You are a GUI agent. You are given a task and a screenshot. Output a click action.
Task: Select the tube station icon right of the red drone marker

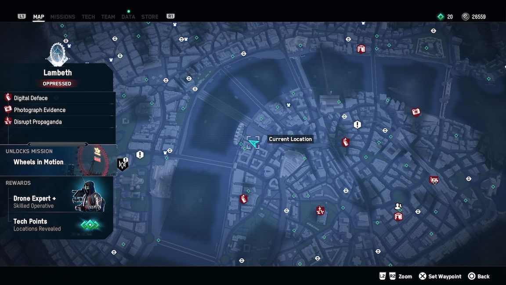469,179
